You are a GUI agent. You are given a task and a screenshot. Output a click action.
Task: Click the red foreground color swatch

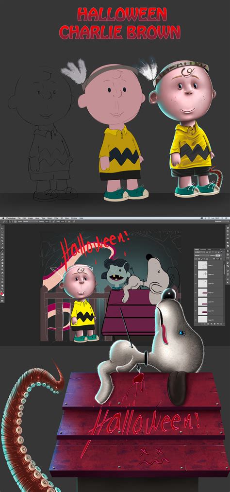(1, 293)
